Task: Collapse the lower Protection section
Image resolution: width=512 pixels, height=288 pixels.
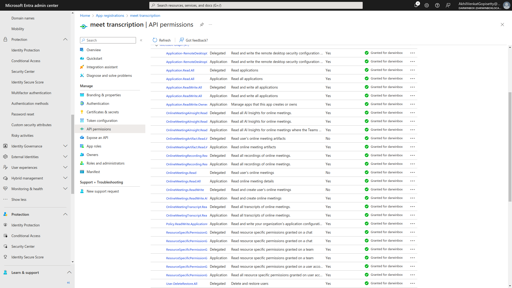Action: [x=65, y=214]
